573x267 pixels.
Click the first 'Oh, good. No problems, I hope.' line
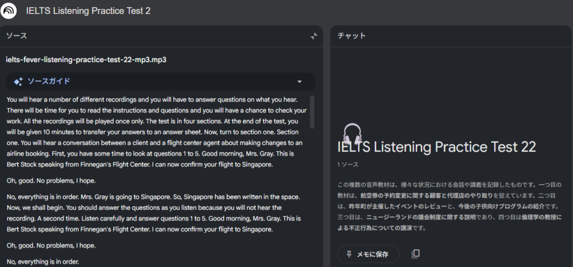51,181
